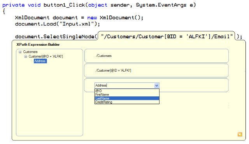Screen dimensions: 249x144
Task: Click the XPath string in SelectSingleNode
Action: coord(167,37)
